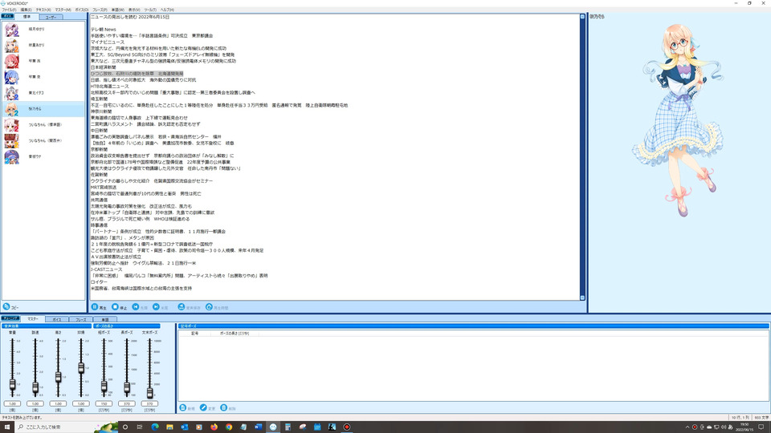Click the ポーズの長さ [ミリ秒] column header
Image resolution: width=771 pixels, height=433 pixels.
click(235, 334)
